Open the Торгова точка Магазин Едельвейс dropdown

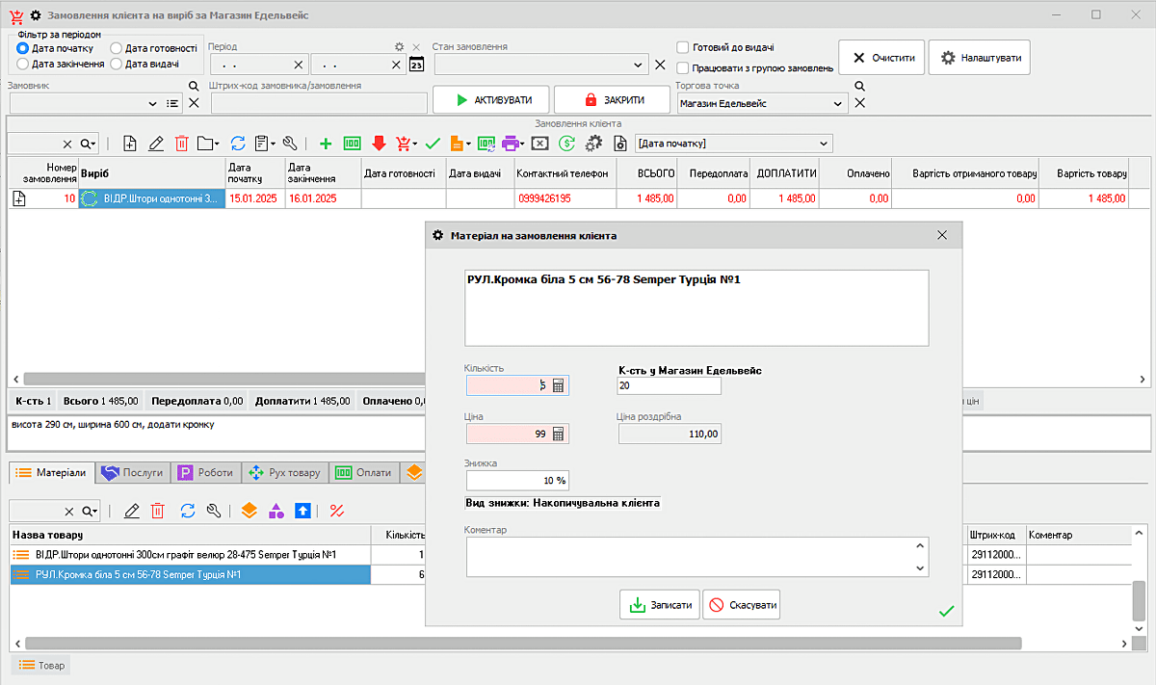[x=837, y=103]
